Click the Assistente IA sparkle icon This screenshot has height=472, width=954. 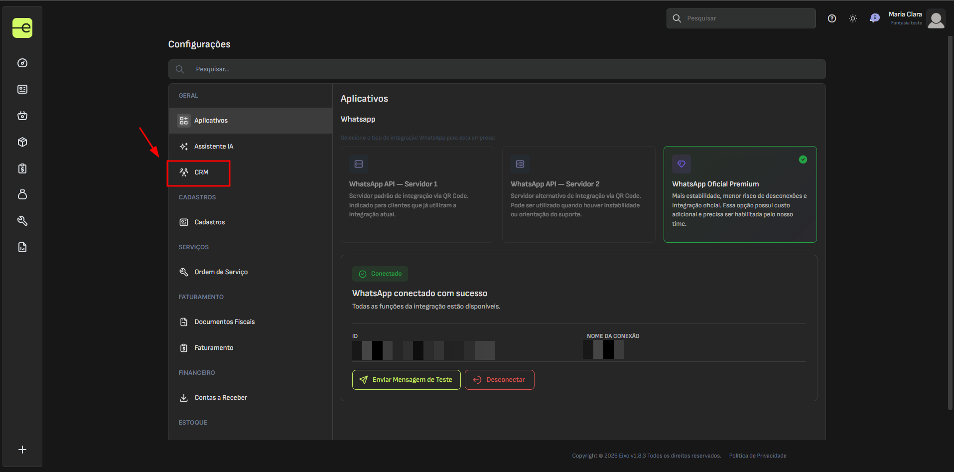(184, 147)
